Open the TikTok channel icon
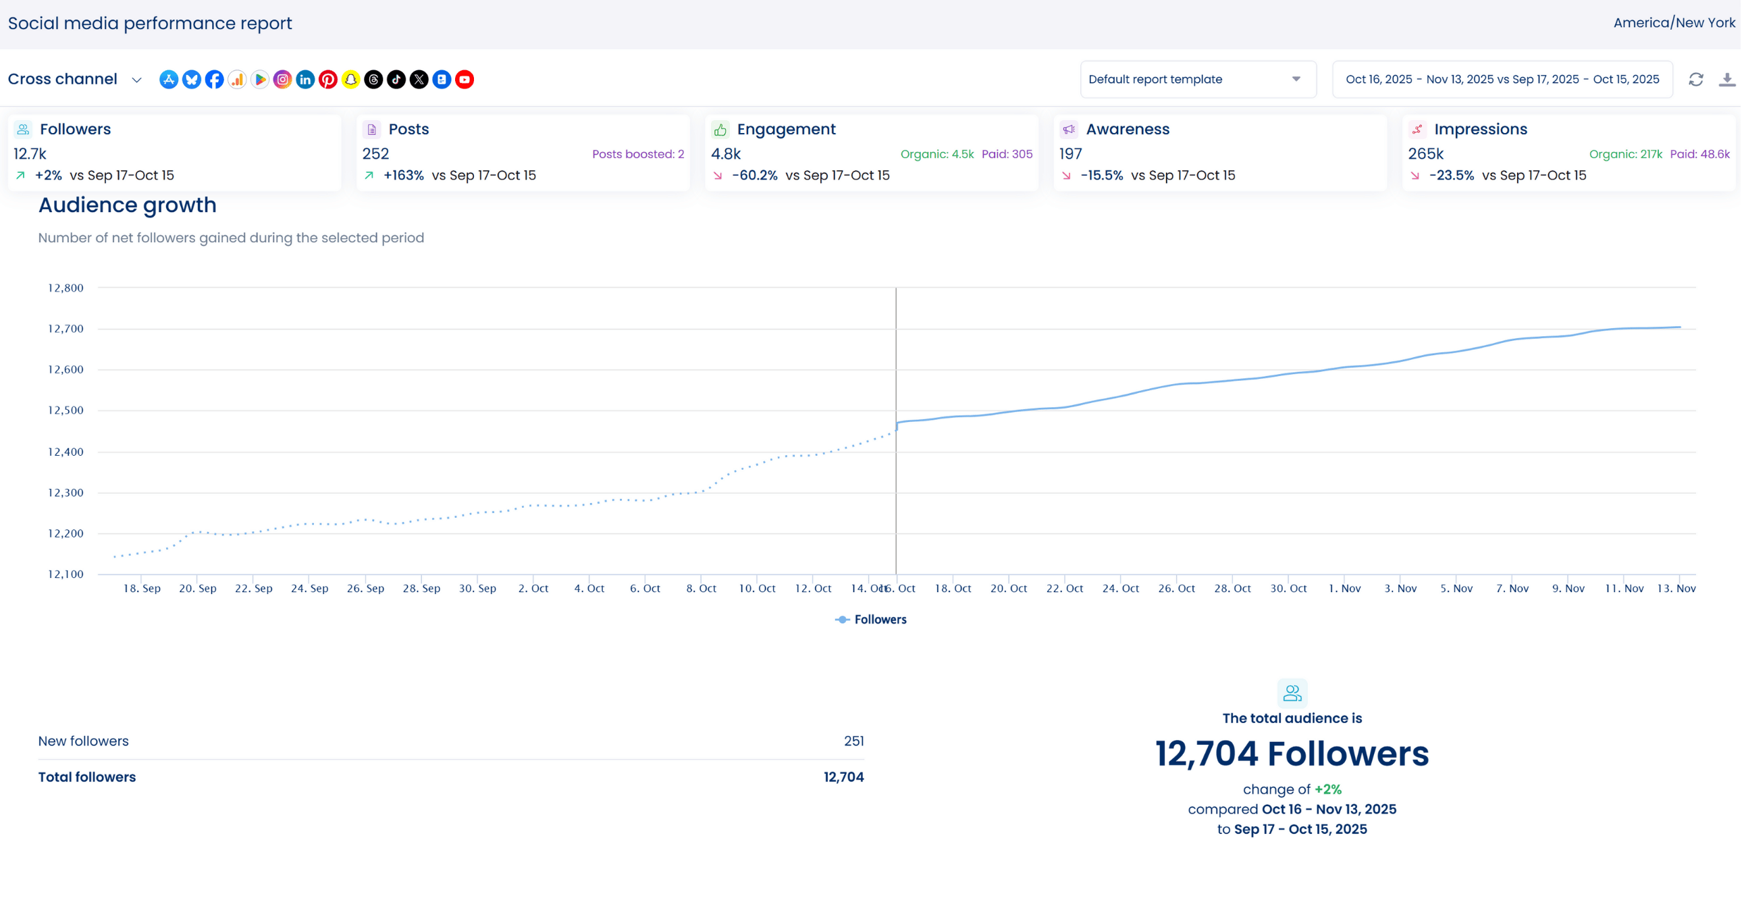1742x902 pixels. click(396, 80)
